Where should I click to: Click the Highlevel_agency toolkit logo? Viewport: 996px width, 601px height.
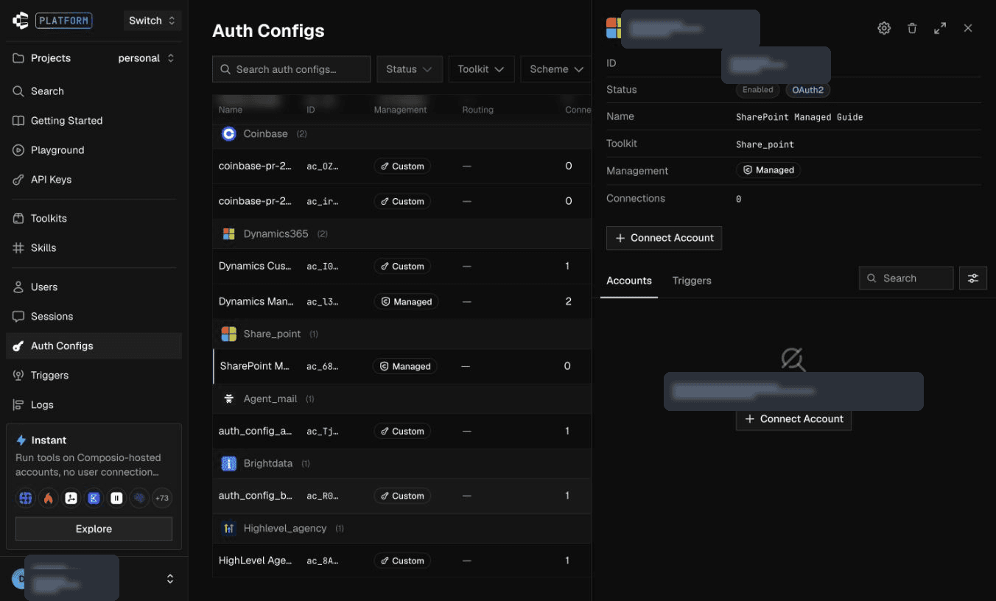tap(228, 528)
